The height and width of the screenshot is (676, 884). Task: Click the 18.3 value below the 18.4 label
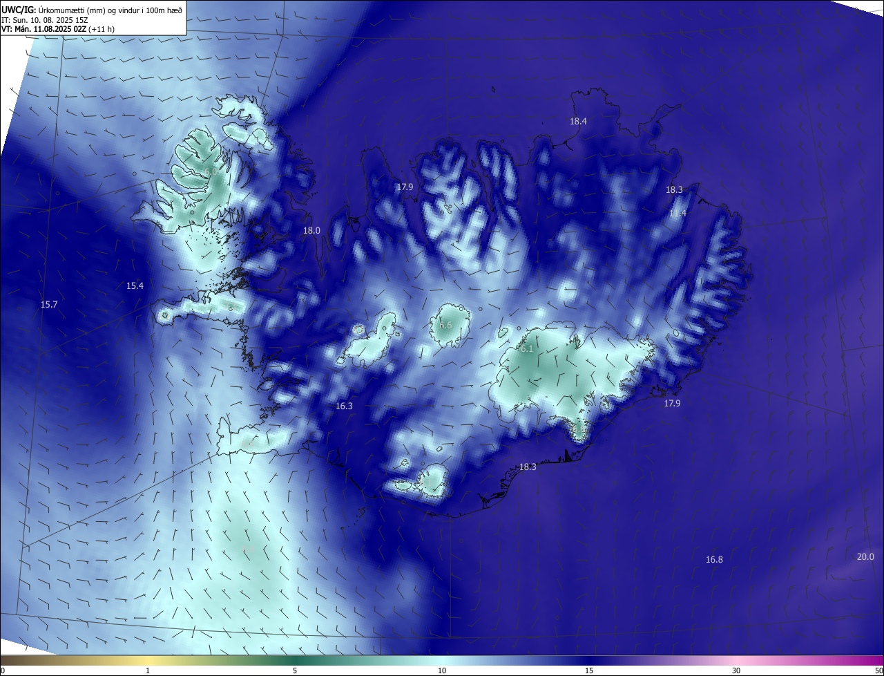[x=674, y=189]
